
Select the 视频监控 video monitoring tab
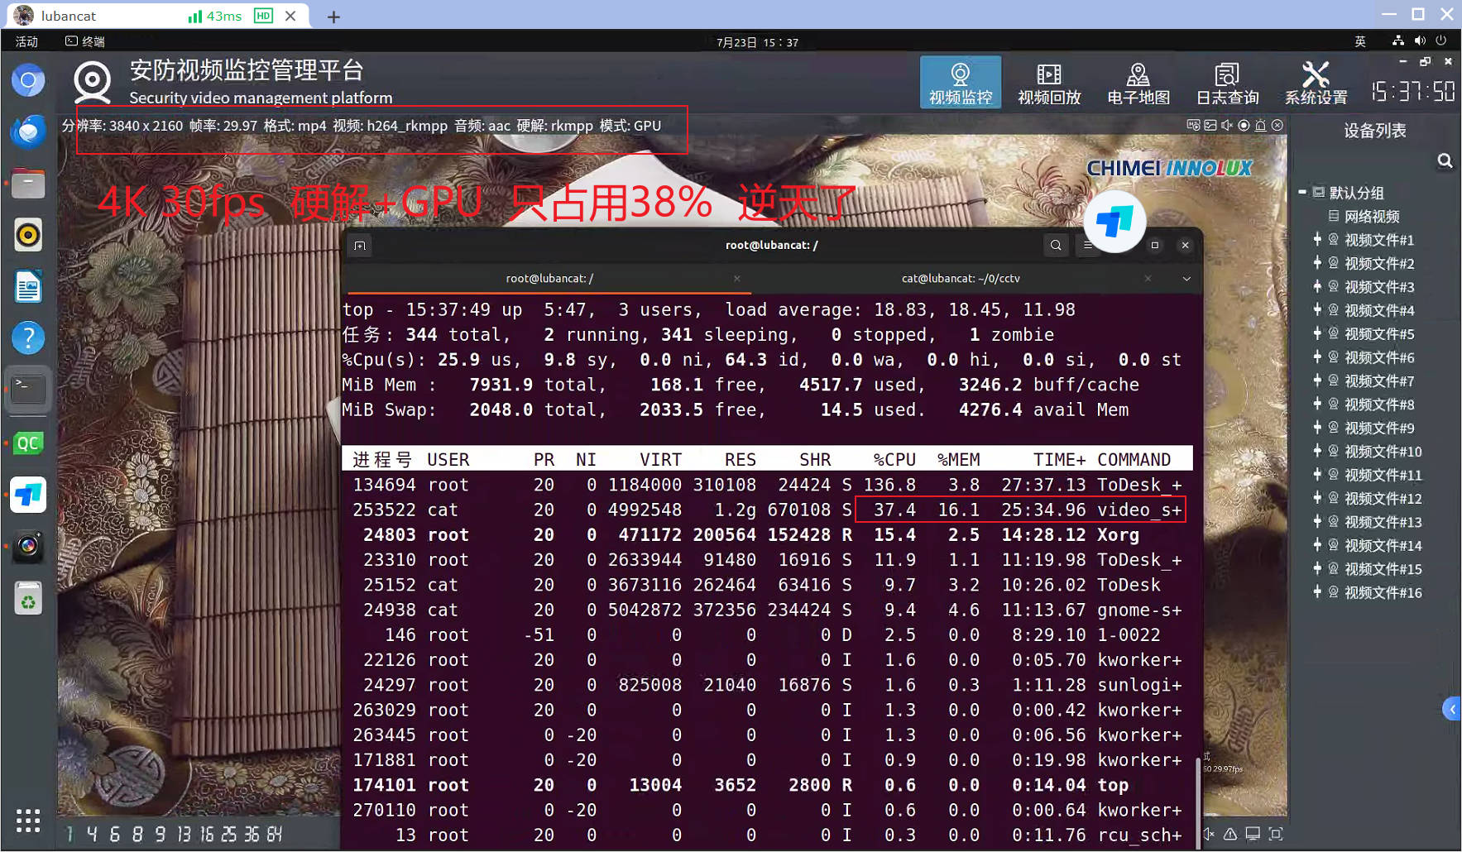[960, 83]
